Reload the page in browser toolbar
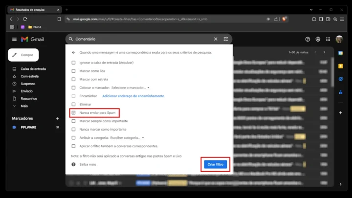 point(25,19)
